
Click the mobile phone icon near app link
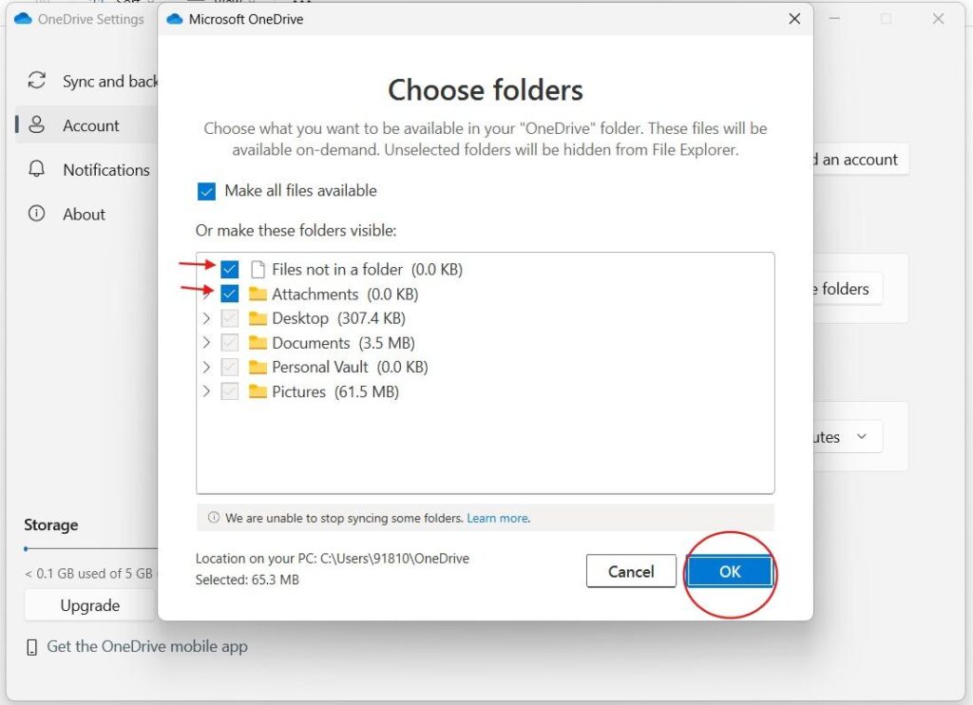point(32,647)
